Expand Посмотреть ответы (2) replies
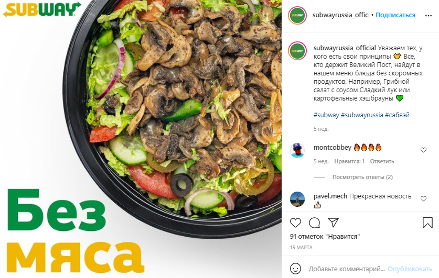Screen dimensions: 439x278 pyautogui.click(x=362, y=177)
